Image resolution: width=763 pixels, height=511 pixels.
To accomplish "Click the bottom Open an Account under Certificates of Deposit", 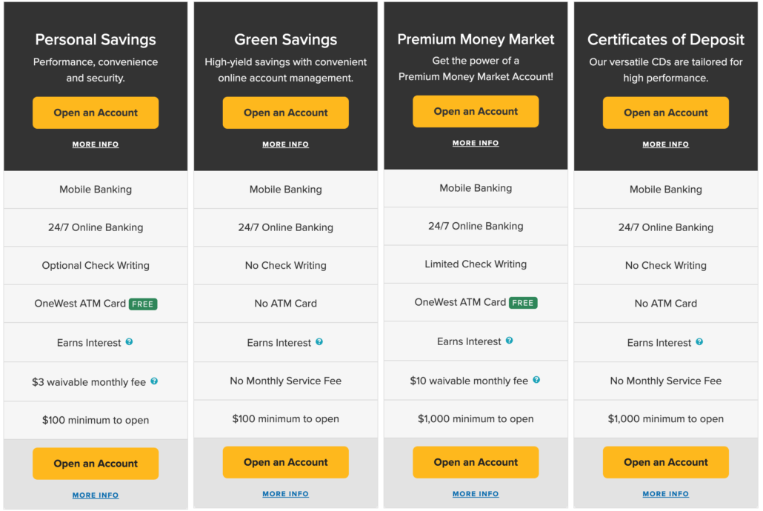I will point(665,461).
